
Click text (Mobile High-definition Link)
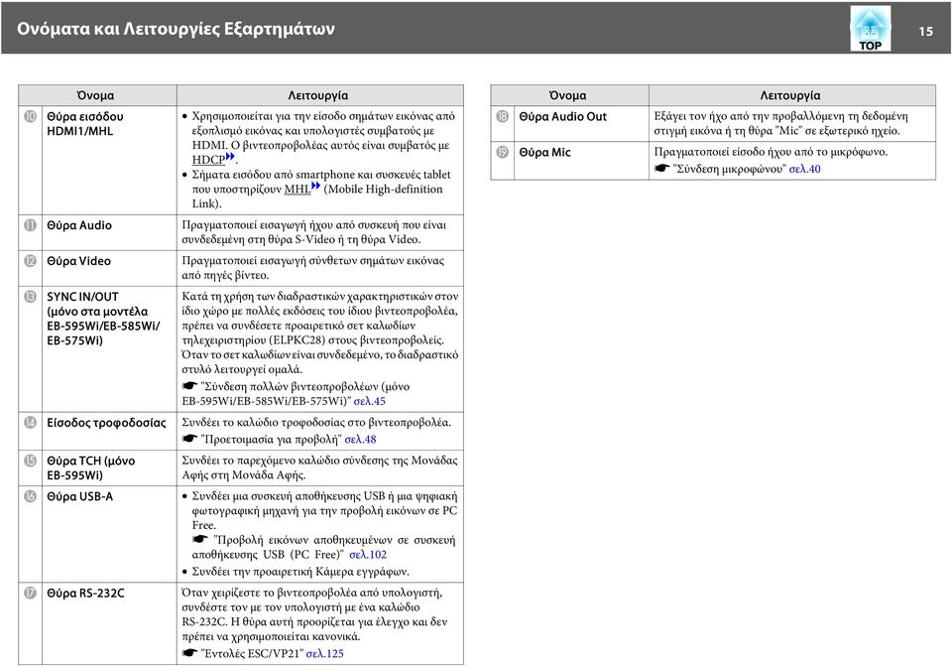pyautogui.click(x=317, y=197)
